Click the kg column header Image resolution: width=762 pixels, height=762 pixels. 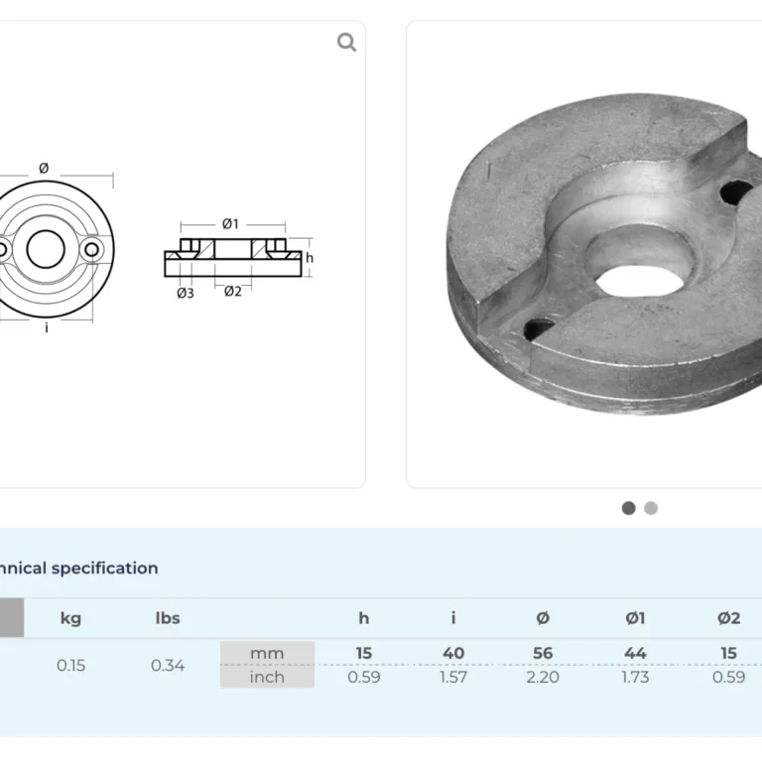[70, 618]
